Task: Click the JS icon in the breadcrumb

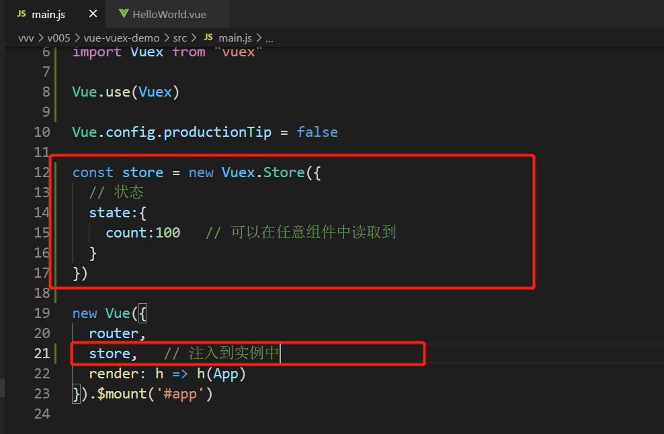Action: pyautogui.click(x=208, y=37)
